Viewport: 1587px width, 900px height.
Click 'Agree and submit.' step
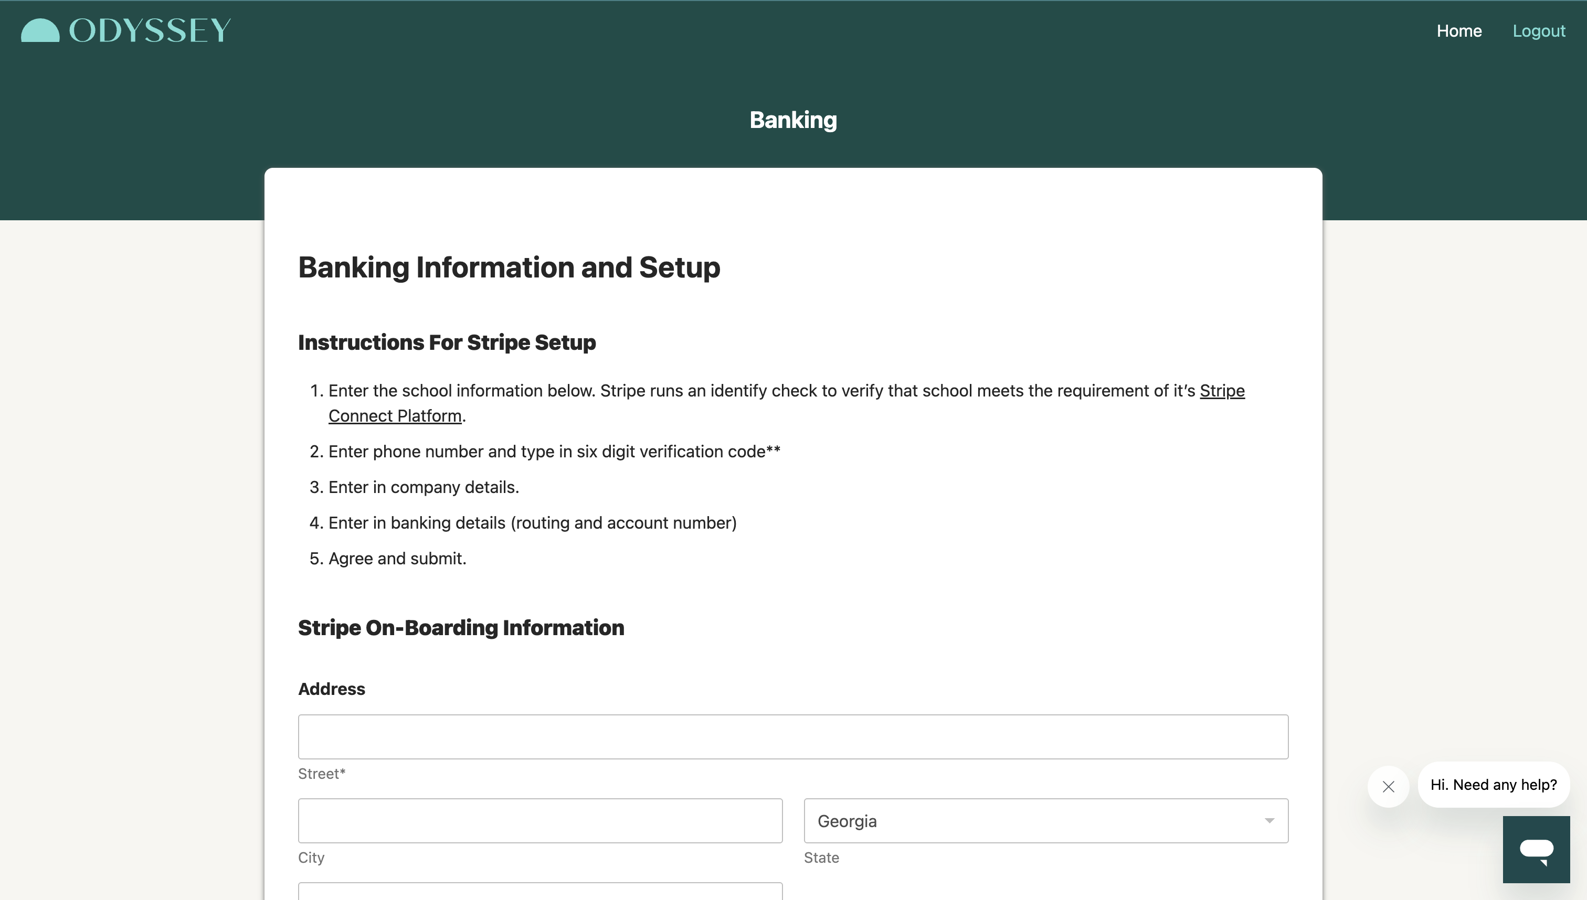pyautogui.click(x=397, y=558)
